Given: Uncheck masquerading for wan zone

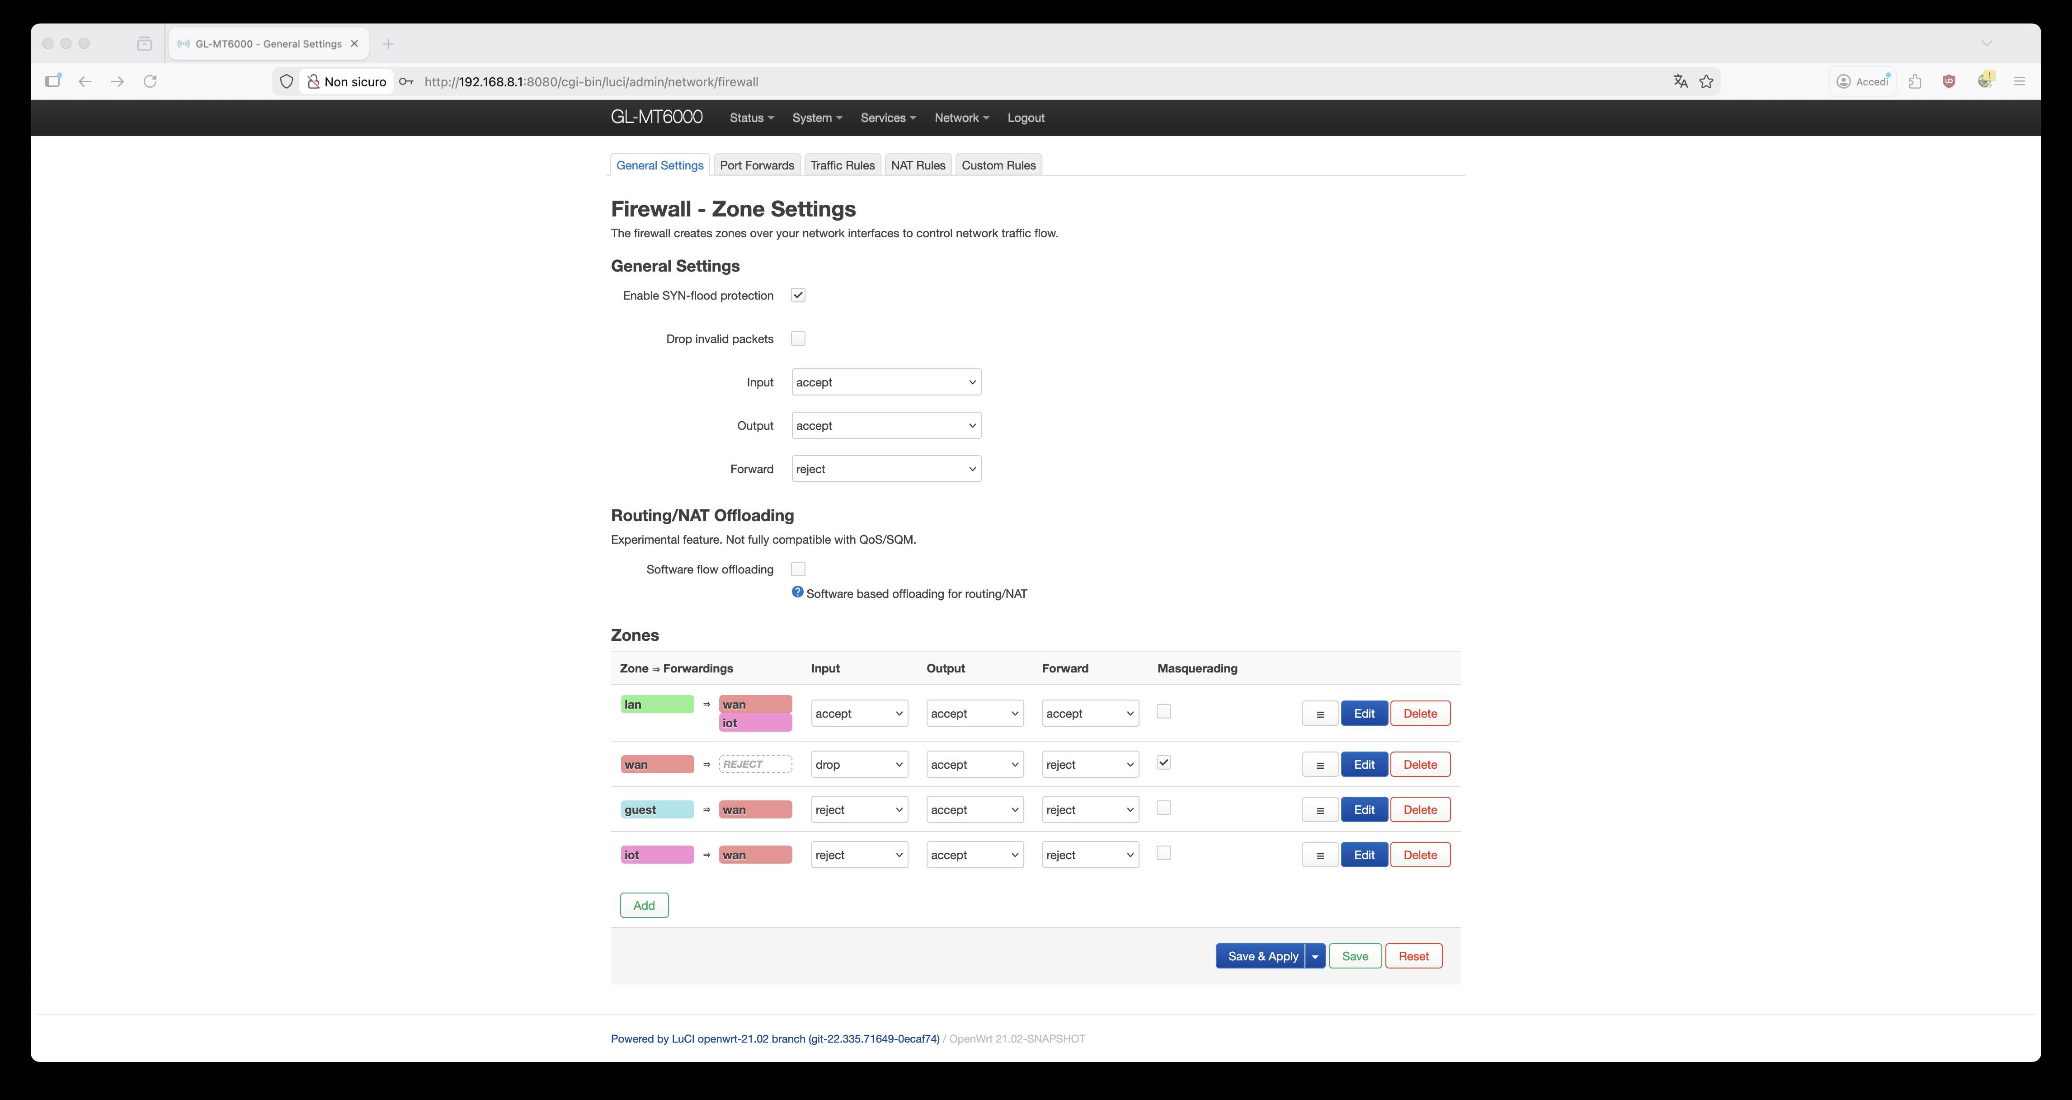Looking at the screenshot, I should (x=1163, y=762).
